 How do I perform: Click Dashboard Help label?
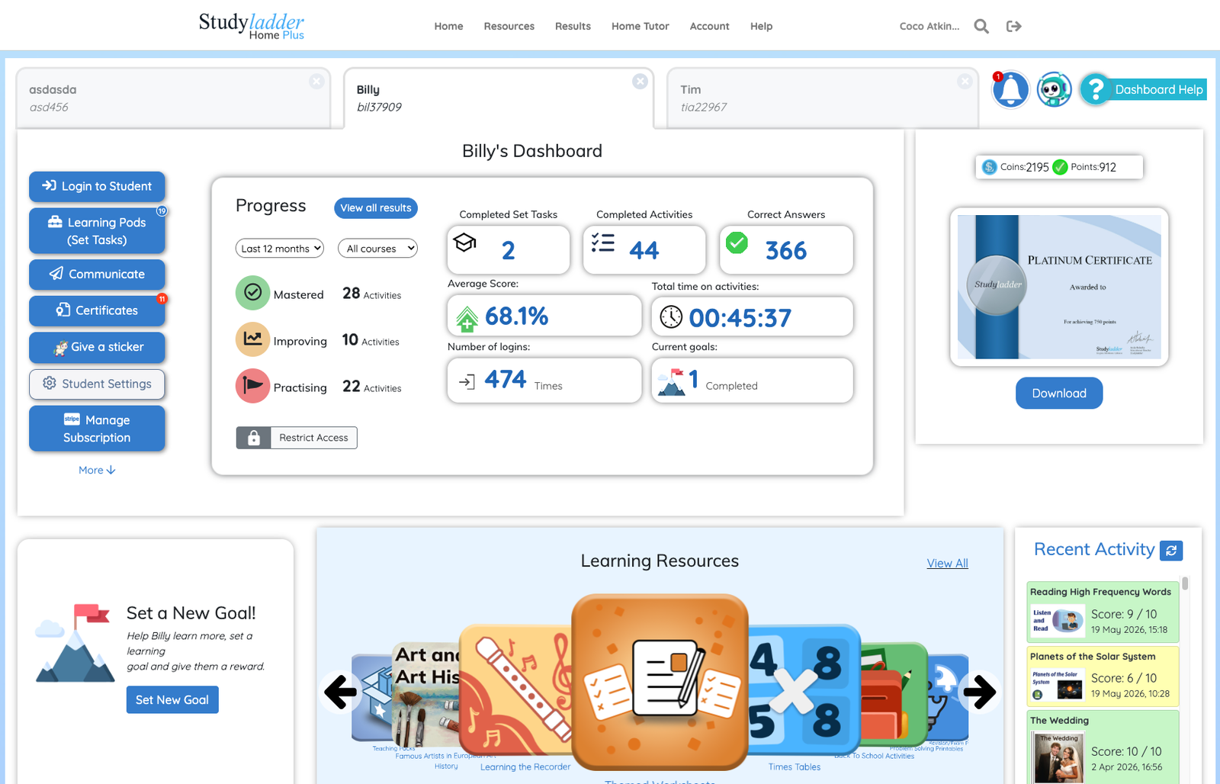tap(1158, 90)
